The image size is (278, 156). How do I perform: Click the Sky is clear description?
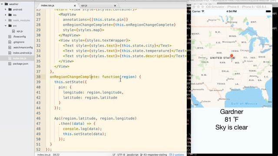coord(232,127)
